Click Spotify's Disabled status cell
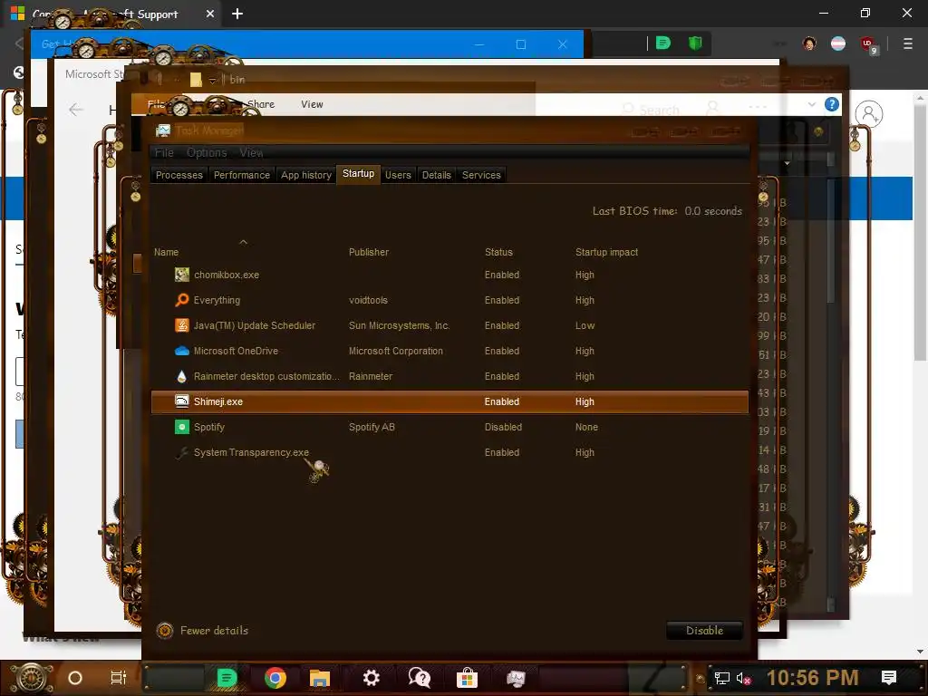The height and width of the screenshot is (696, 928). (x=503, y=427)
